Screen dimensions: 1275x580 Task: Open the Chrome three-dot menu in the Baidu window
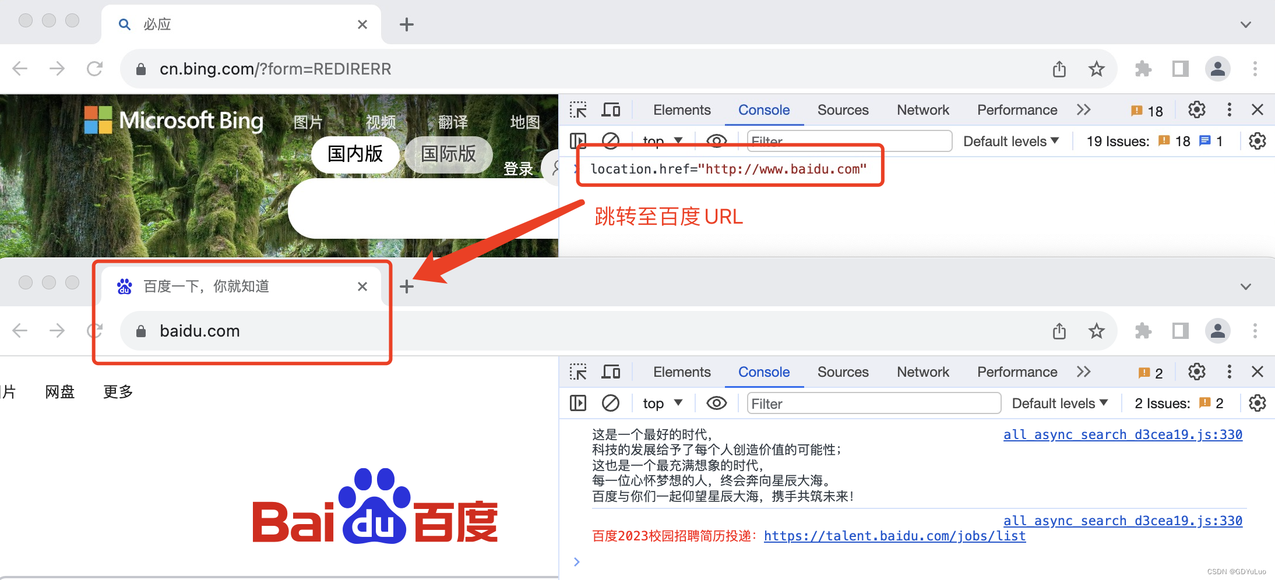coord(1255,331)
